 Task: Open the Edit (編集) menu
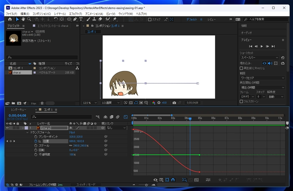point(25,14)
